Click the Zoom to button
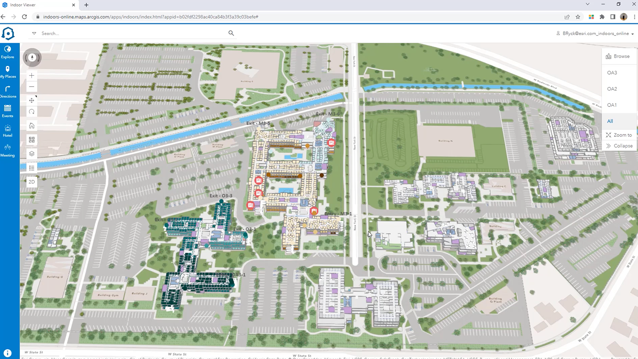 (619, 135)
